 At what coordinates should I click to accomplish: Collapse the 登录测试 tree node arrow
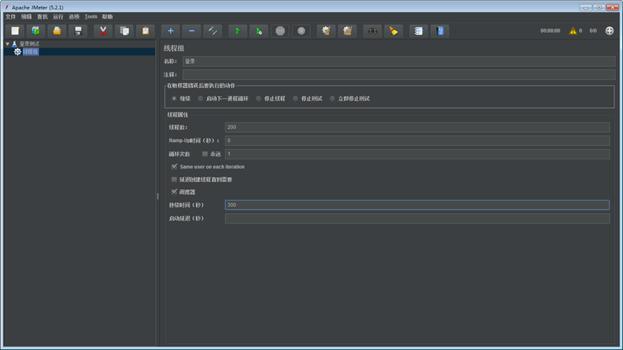click(x=7, y=44)
